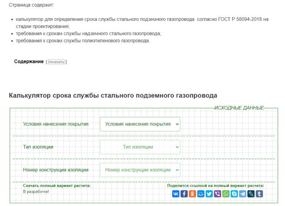
Task: Send the link via Telegram
Action: [x=243, y=194]
